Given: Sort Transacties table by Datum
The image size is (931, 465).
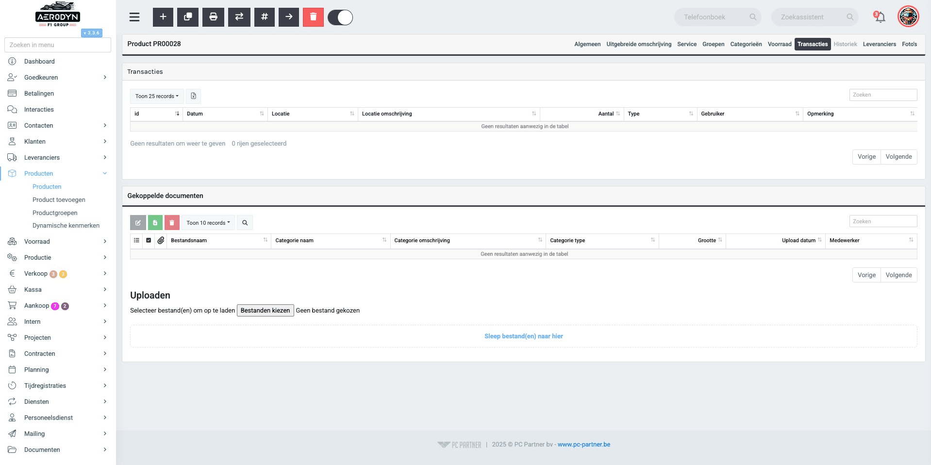Looking at the screenshot, I should point(225,114).
